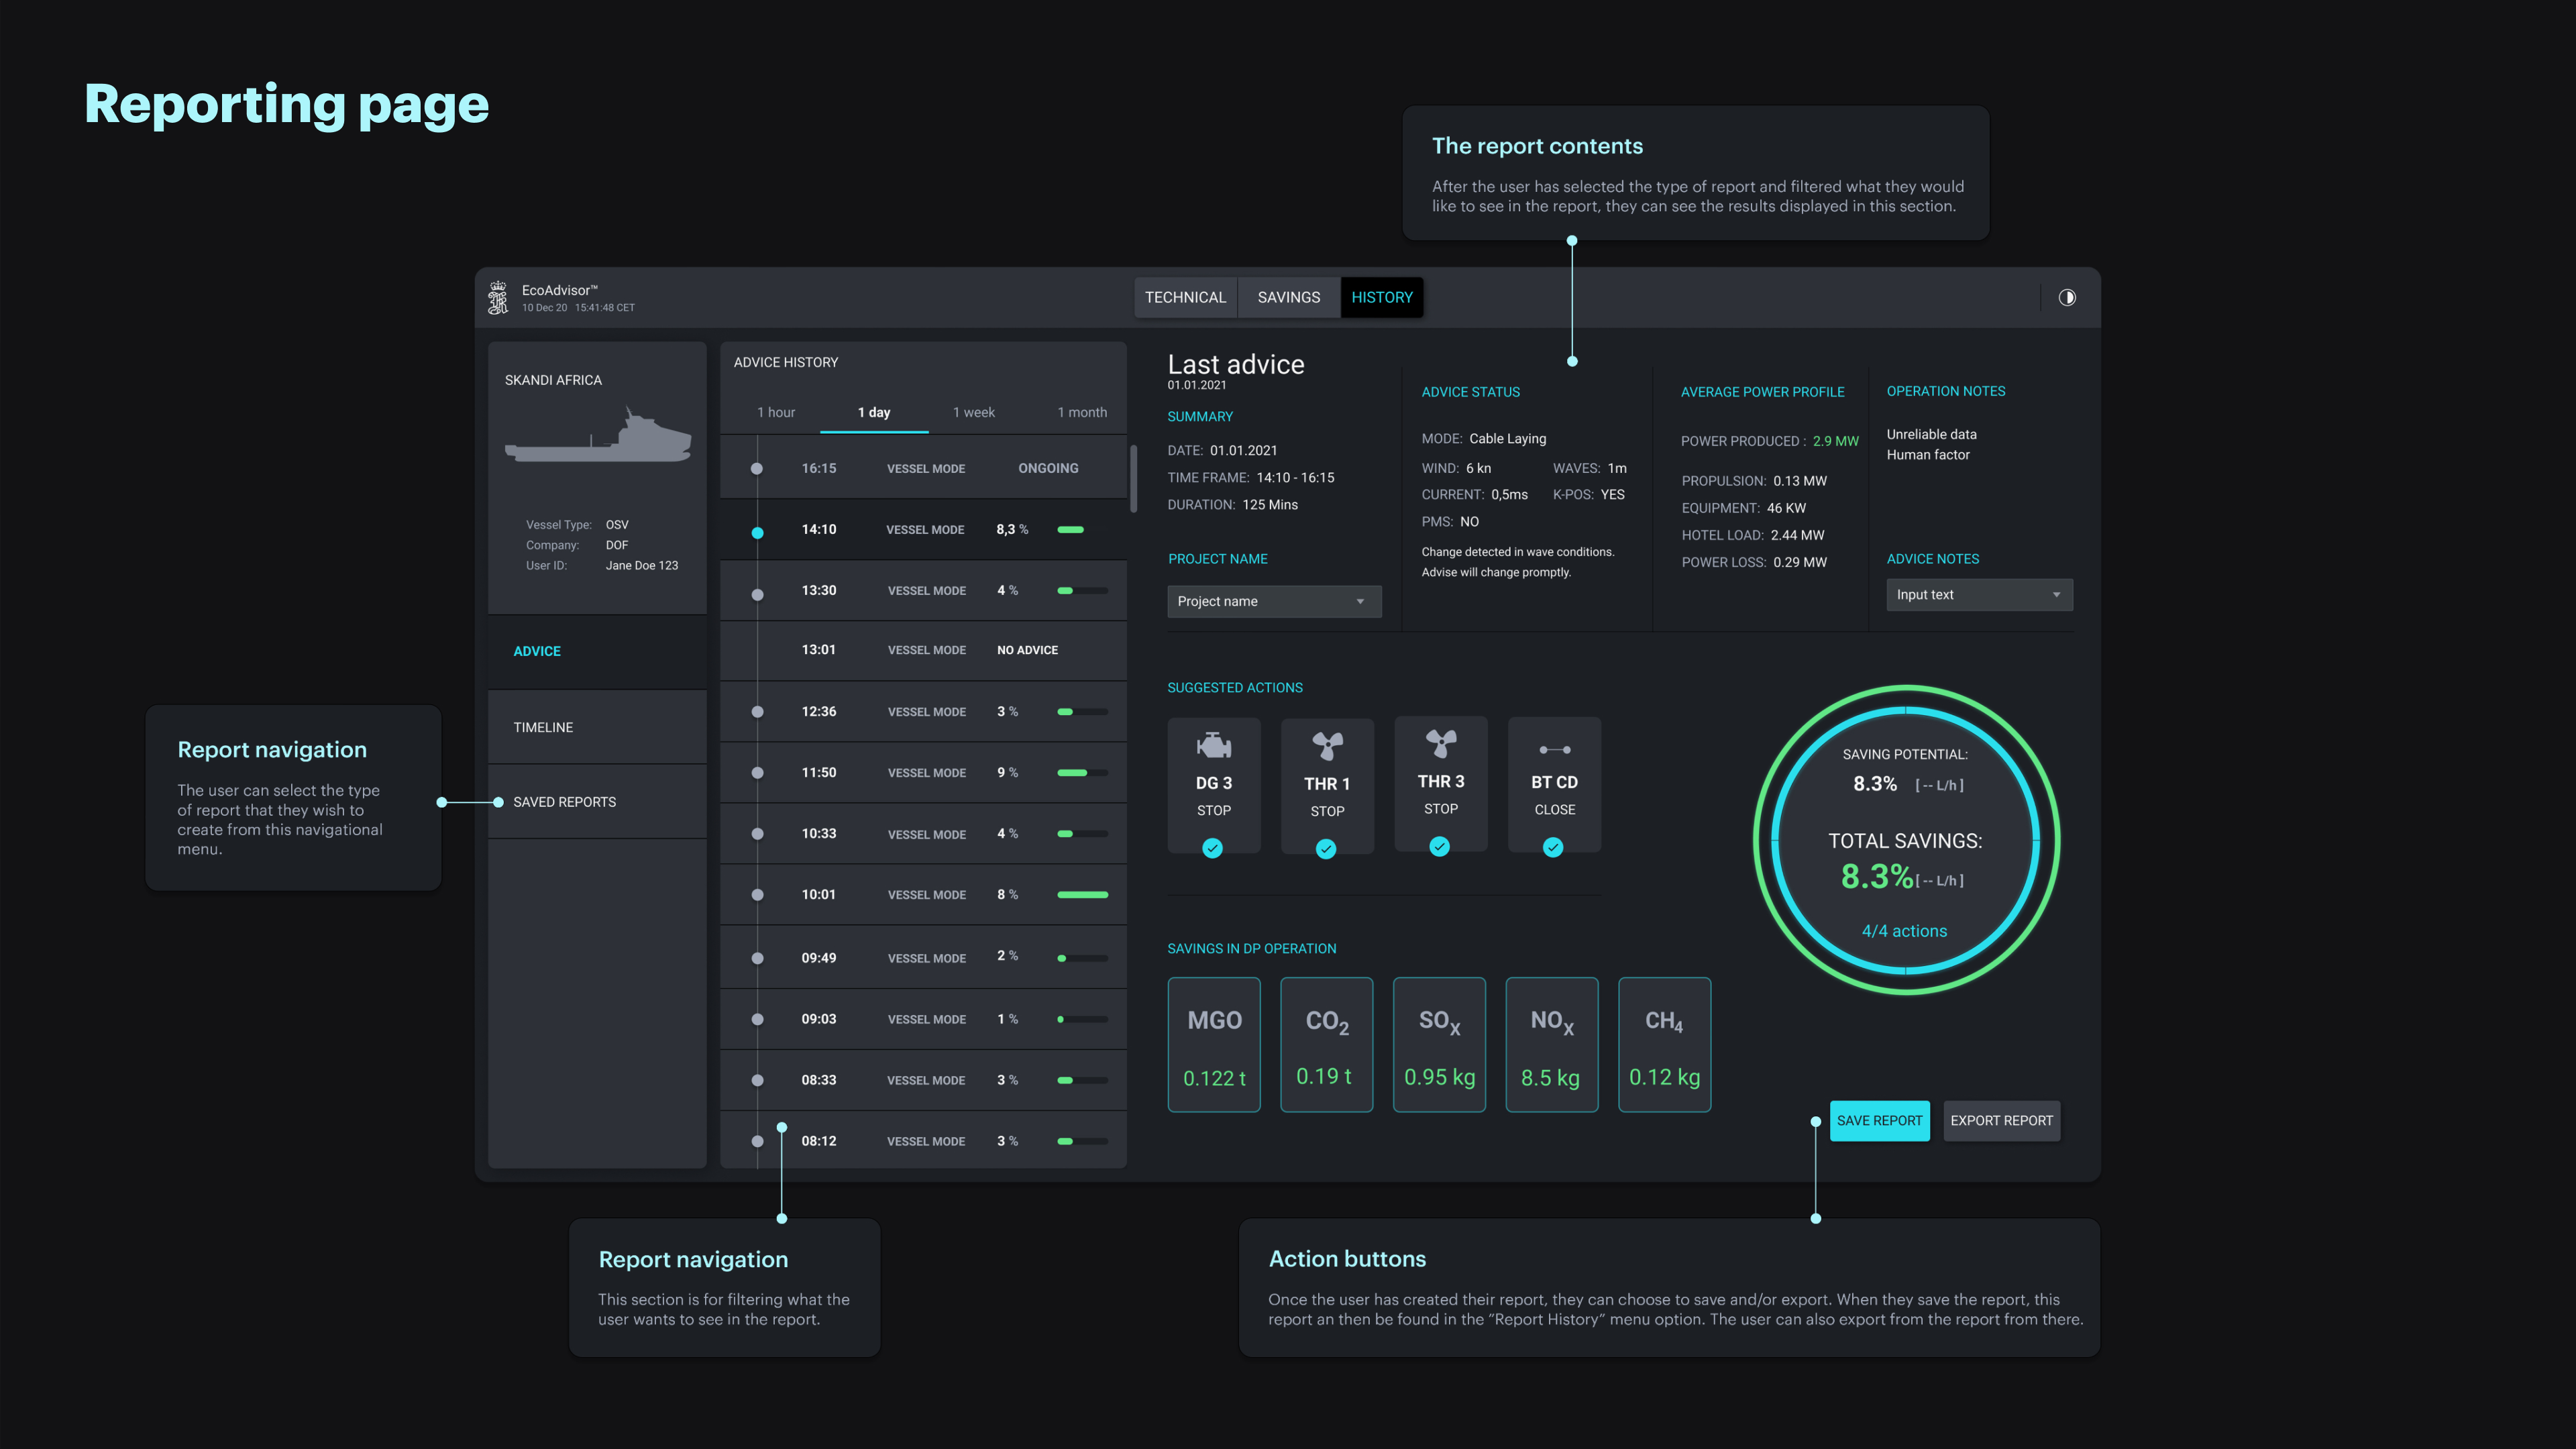
Task: Open the 09:03 vessel mode entry
Action: [923, 1019]
